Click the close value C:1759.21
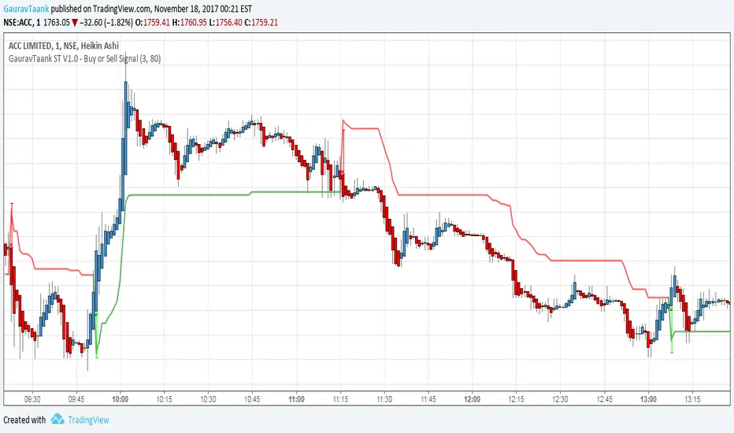This screenshot has width=734, height=433. (x=261, y=23)
